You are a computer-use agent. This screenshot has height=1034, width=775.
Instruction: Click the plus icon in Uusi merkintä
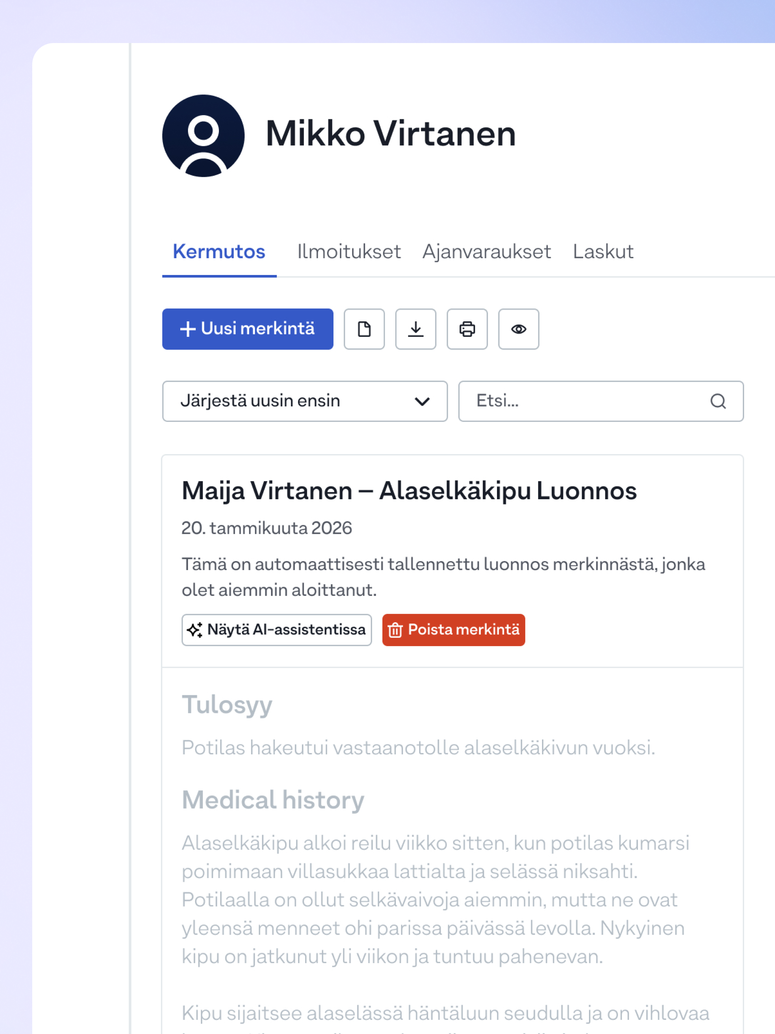click(x=188, y=329)
